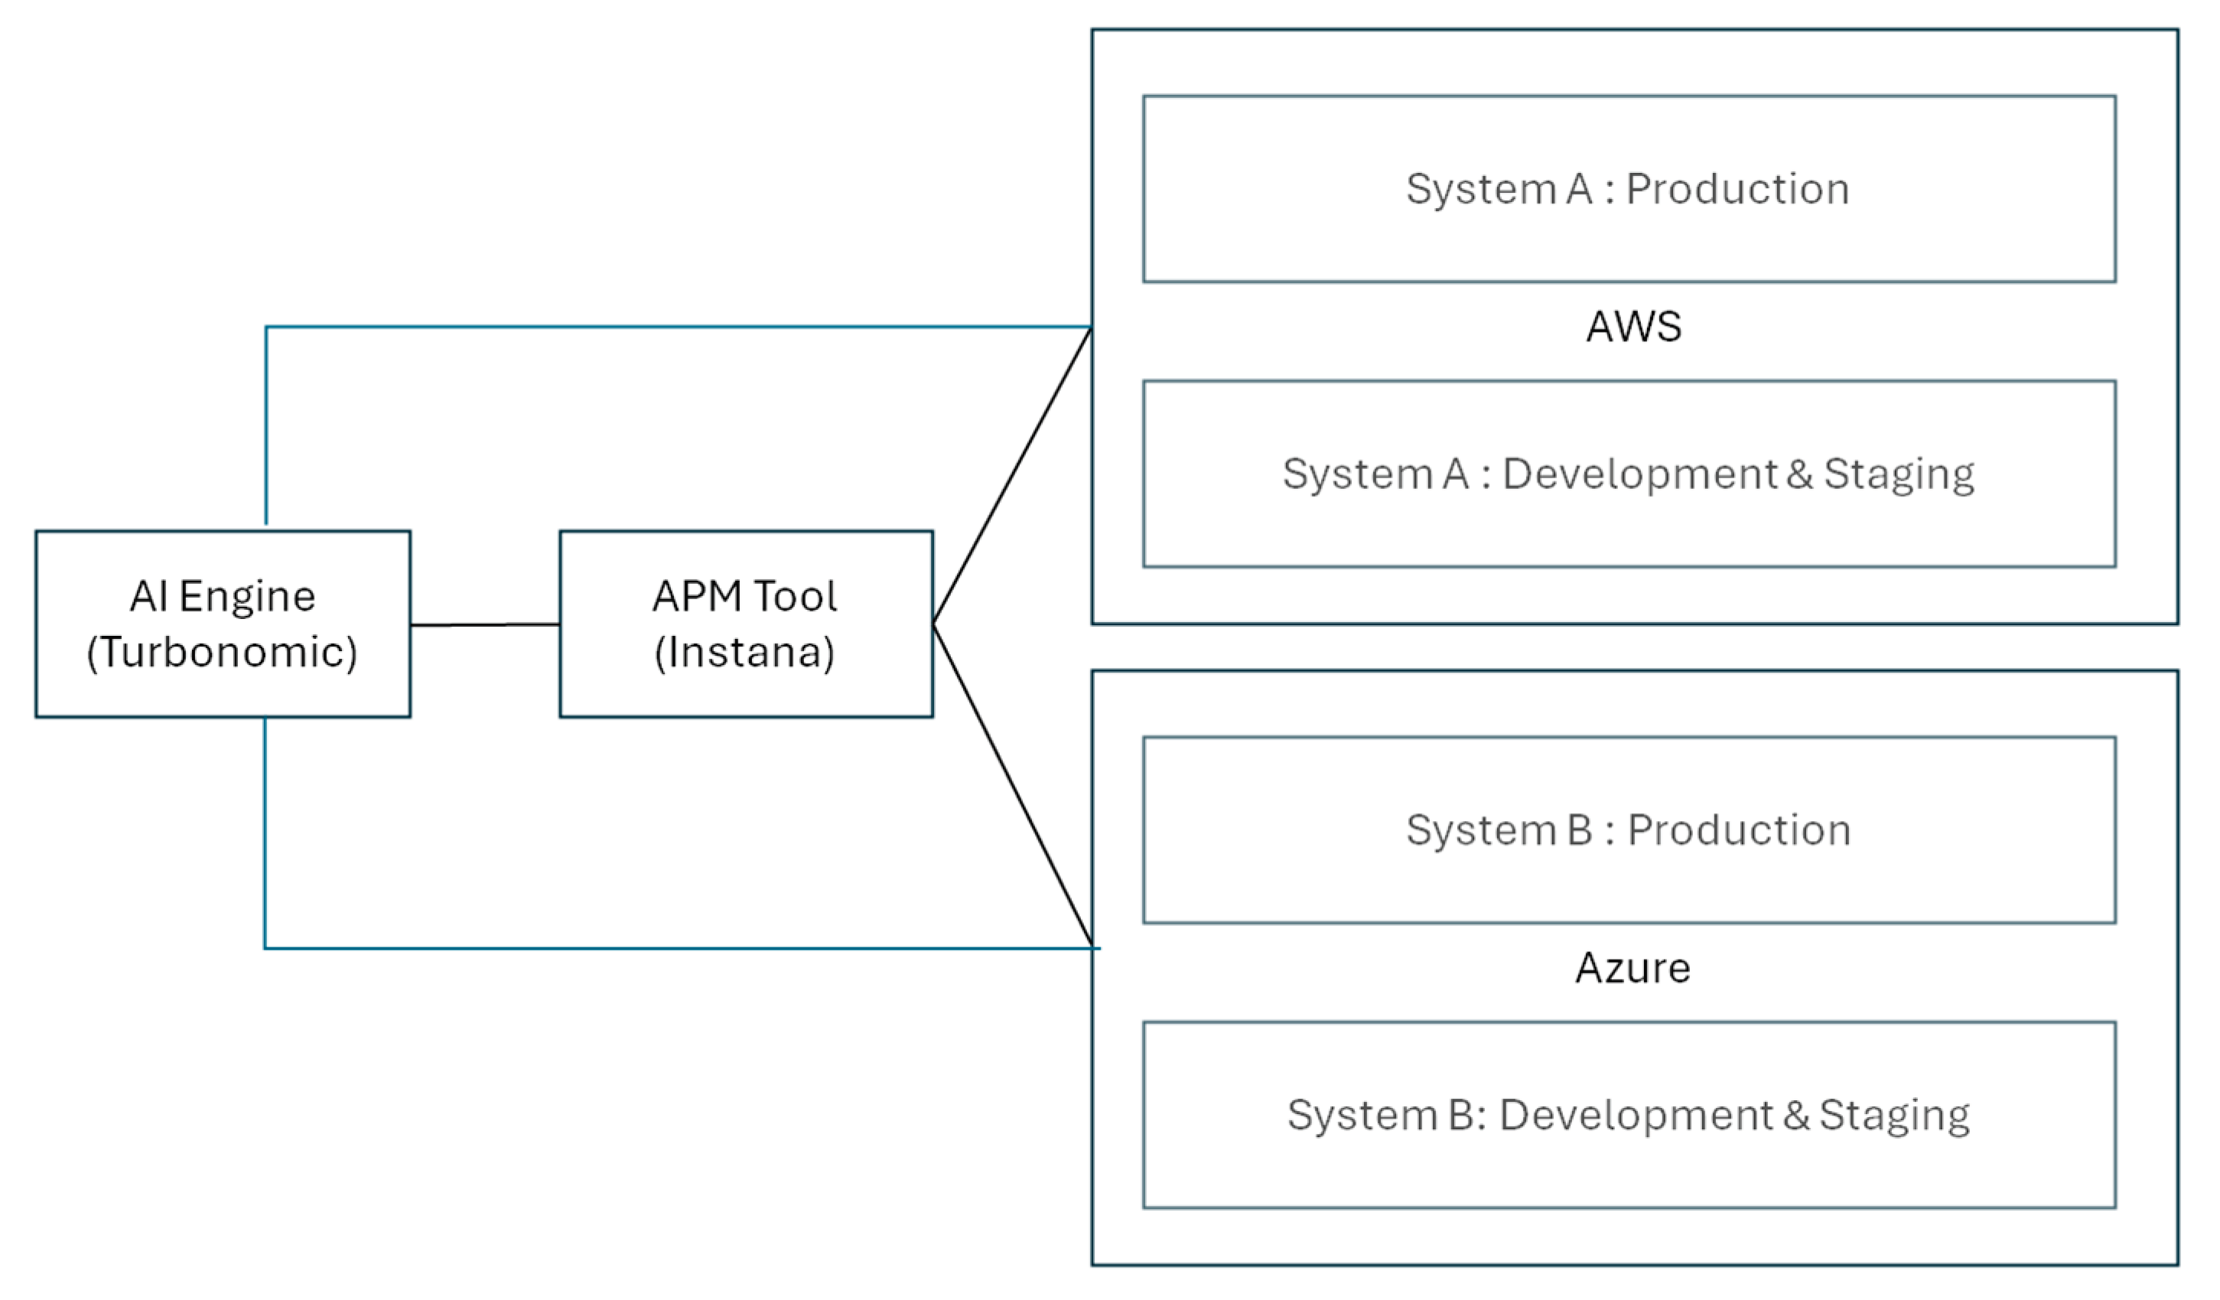Click the word Production in System A box

[x=1737, y=188]
